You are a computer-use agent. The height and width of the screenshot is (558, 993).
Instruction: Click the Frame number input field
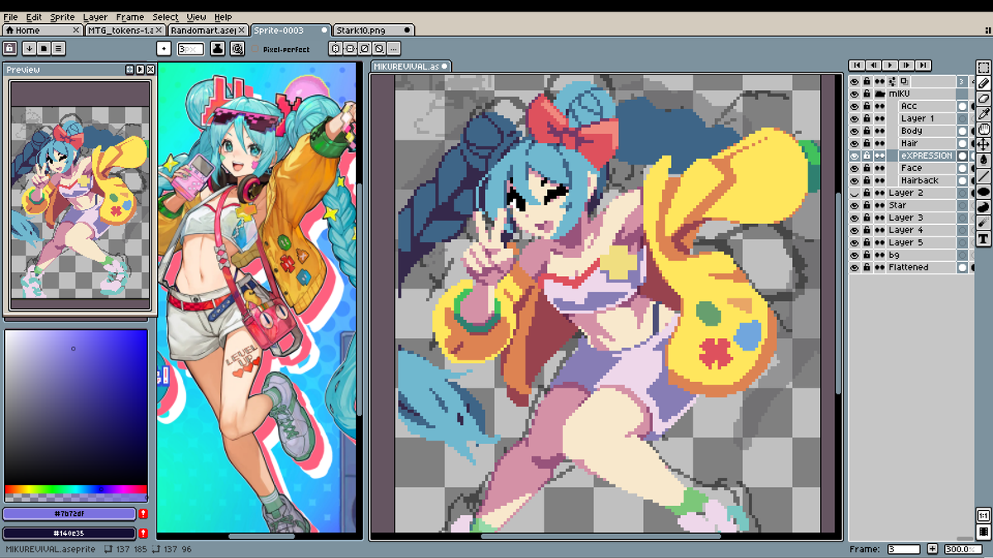pos(904,549)
